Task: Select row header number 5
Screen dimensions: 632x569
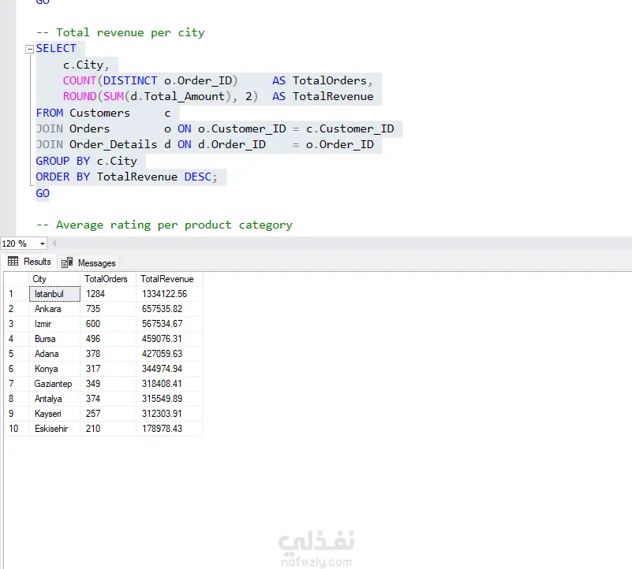Action: pyautogui.click(x=17, y=354)
